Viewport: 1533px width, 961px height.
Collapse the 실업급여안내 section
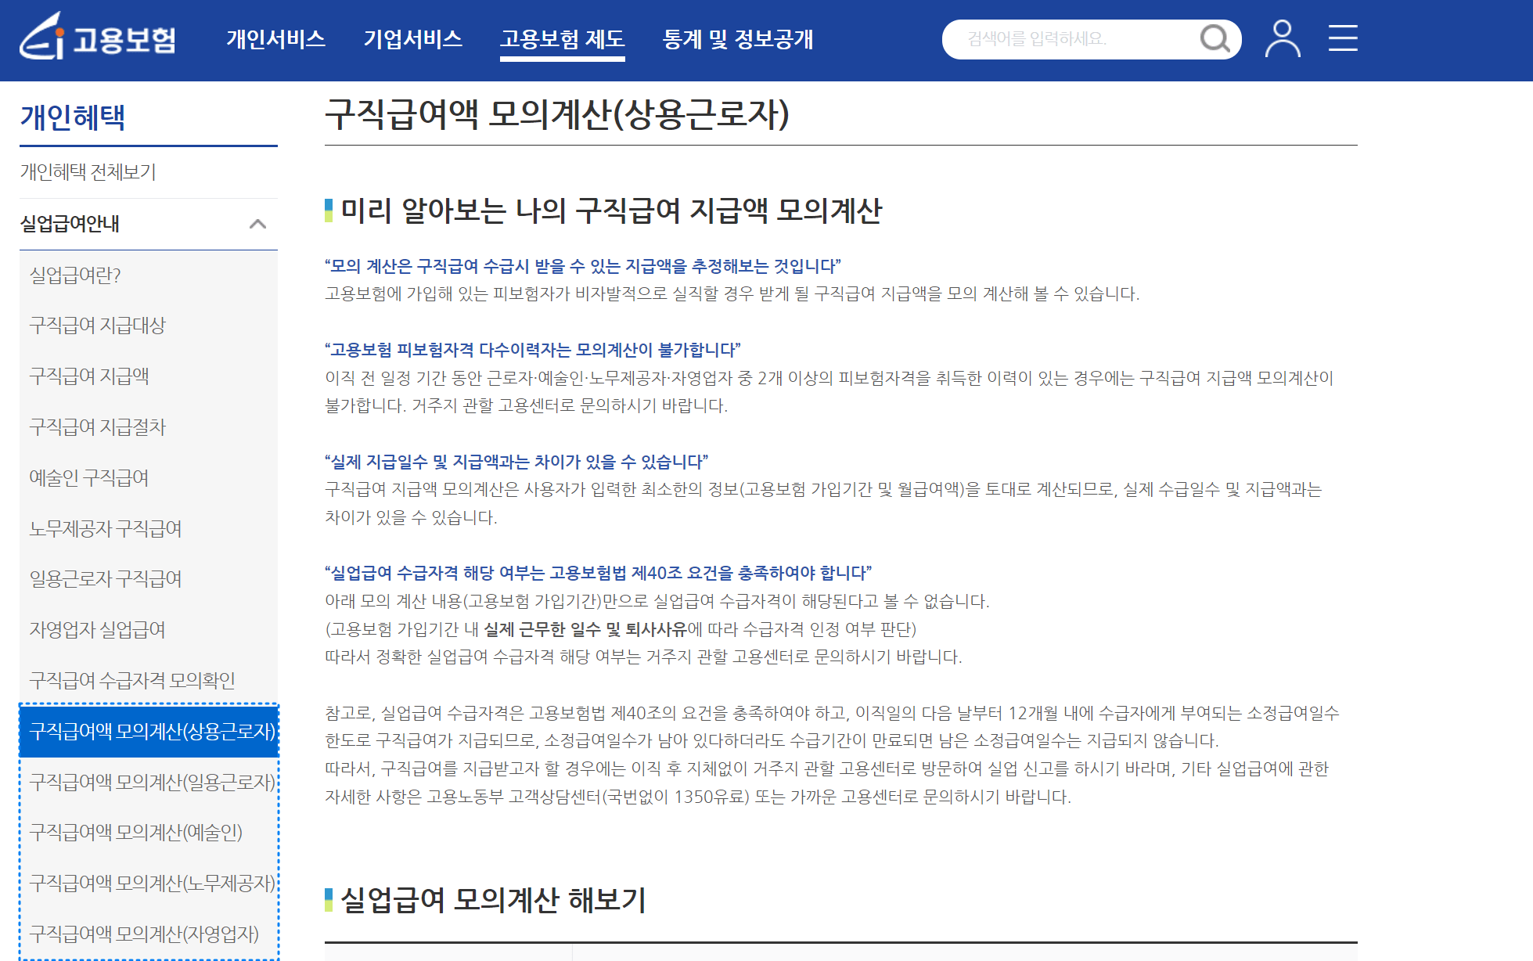259,224
